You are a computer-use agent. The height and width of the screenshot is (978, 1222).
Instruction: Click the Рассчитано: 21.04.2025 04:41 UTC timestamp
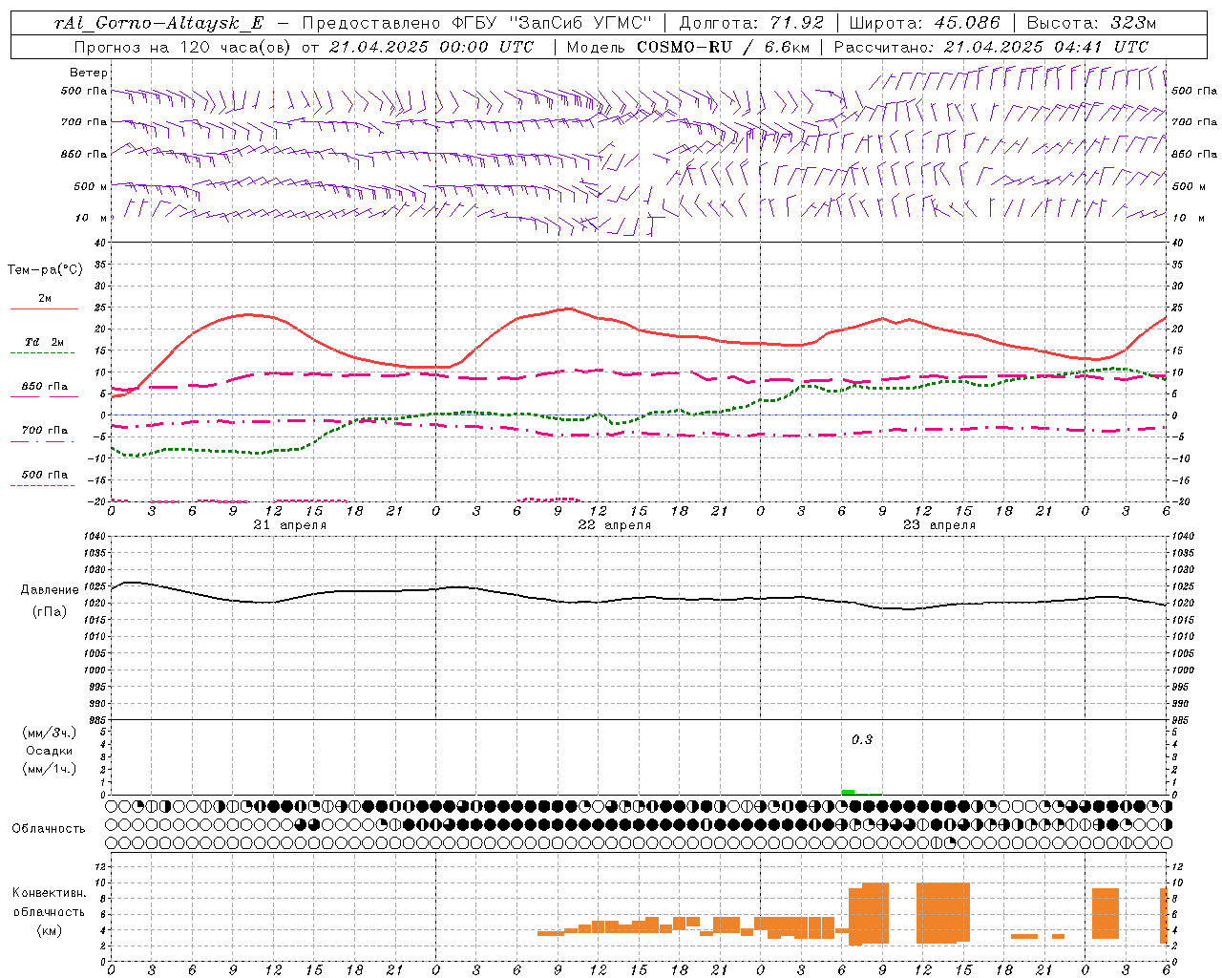991,47
